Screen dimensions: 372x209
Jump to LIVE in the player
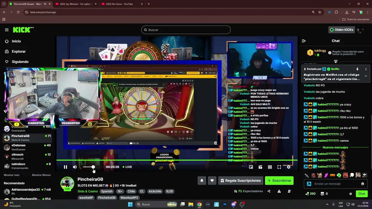127,167
